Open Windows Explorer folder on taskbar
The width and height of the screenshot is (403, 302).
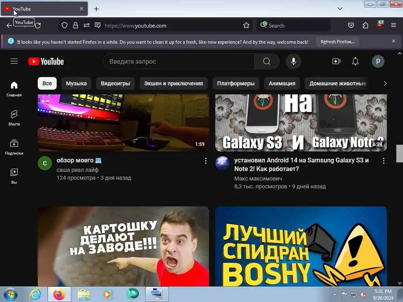(x=84, y=294)
